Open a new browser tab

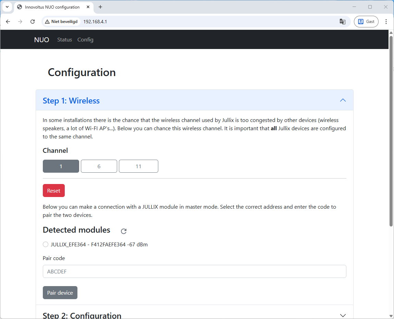point(100,7)
